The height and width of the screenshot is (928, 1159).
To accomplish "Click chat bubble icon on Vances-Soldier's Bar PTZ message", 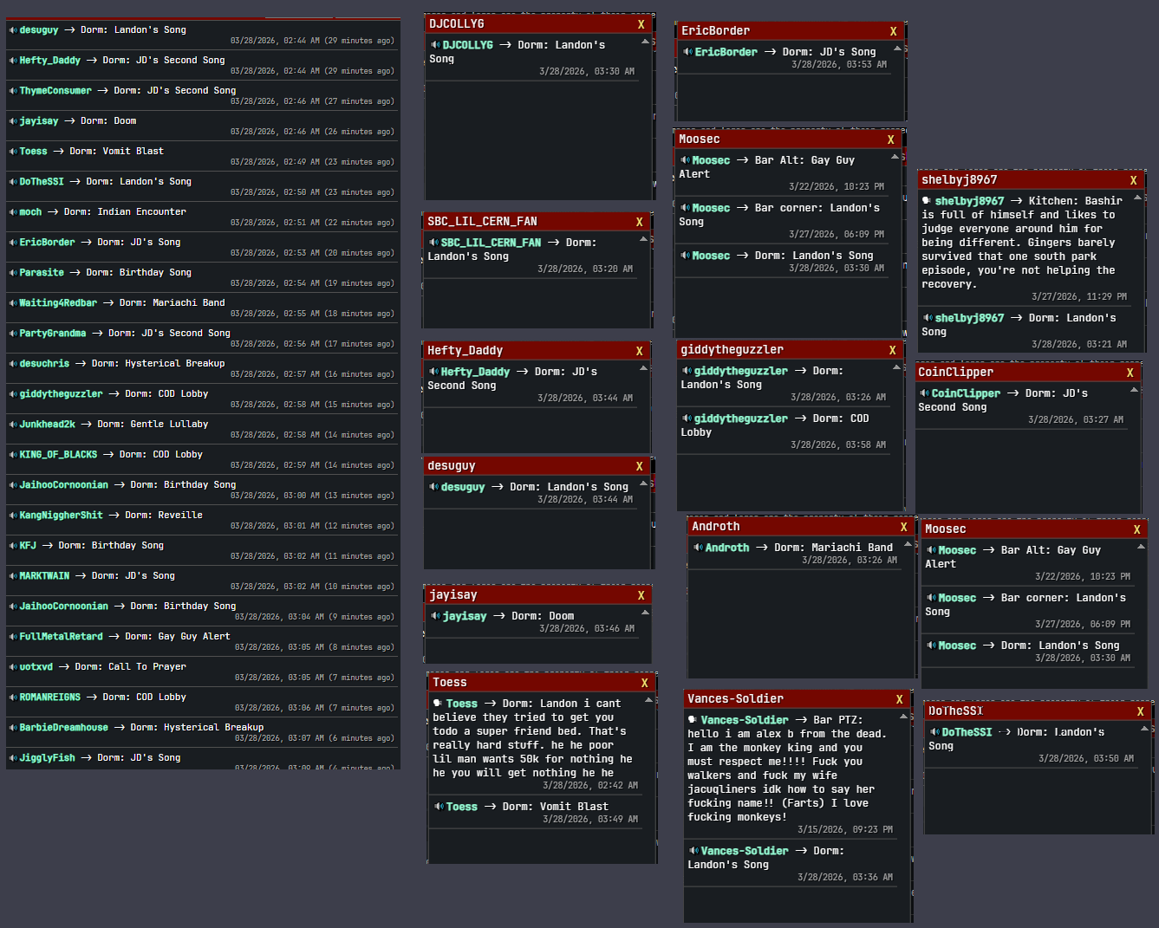I will [x=693, y=720].
